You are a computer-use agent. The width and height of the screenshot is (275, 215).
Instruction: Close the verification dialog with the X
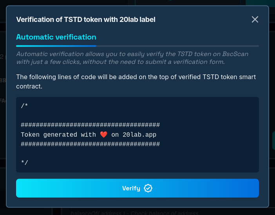pyautogui.click(x=255, y=19)
